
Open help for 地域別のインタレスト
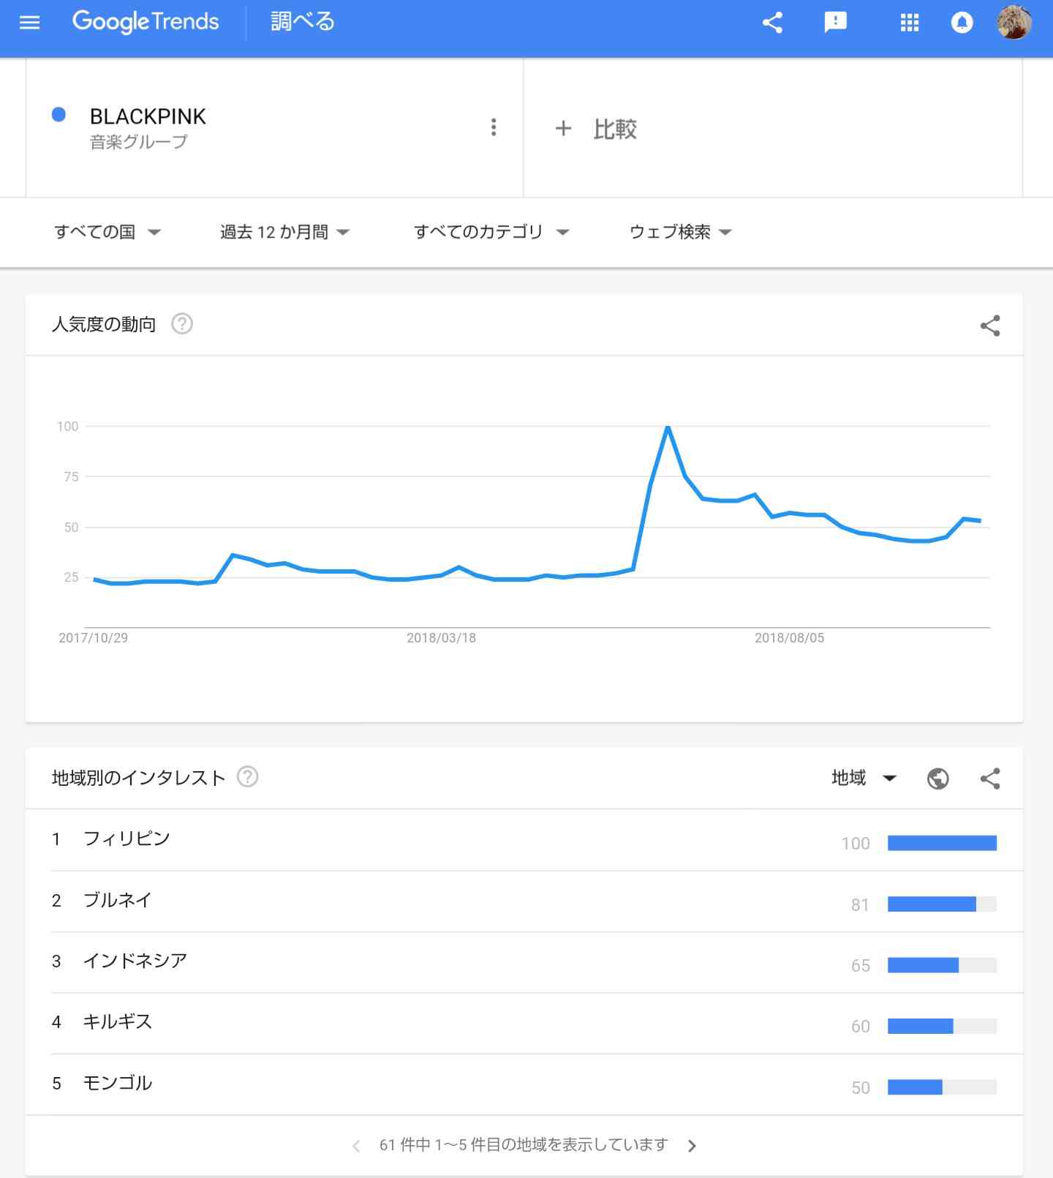click(x=248, y=776)
